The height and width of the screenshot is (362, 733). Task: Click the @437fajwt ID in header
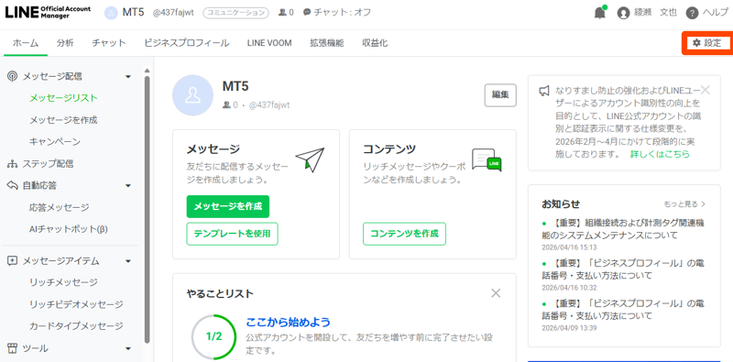(x=173, y=13)
